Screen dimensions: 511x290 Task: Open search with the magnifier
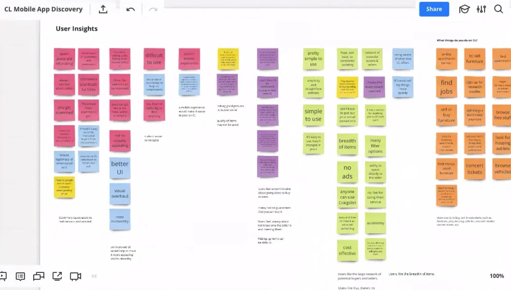pos(498,9)
